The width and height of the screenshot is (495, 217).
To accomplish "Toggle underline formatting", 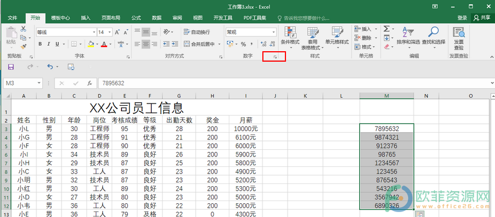I will pos(57,44).
